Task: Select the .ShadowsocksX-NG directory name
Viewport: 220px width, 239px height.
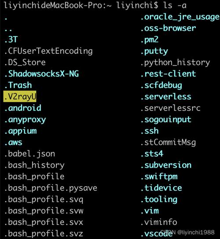Action: pyautogui.click(x=42, y=74)
